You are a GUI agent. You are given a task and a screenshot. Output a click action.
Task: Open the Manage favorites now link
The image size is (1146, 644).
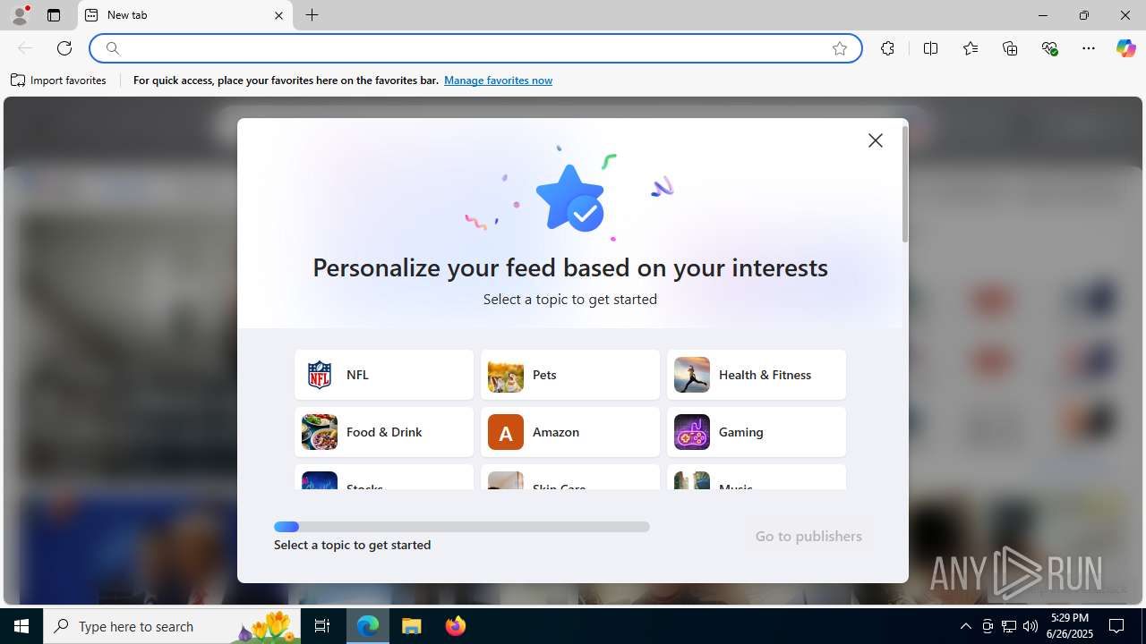coord(498,80)
